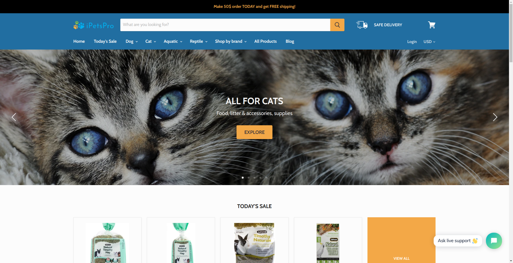Click the safe delivery truck icon
513x263 pixels.
pyautogui.click(x=362, y=25)
